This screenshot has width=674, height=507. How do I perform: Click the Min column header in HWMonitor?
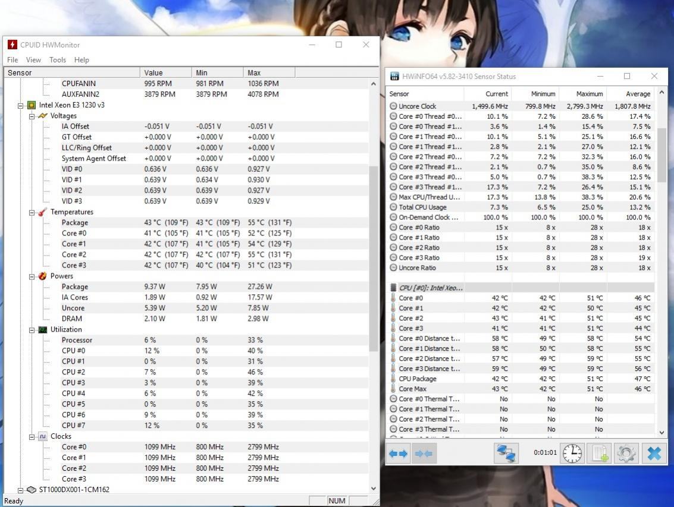(x=217, y=73)
